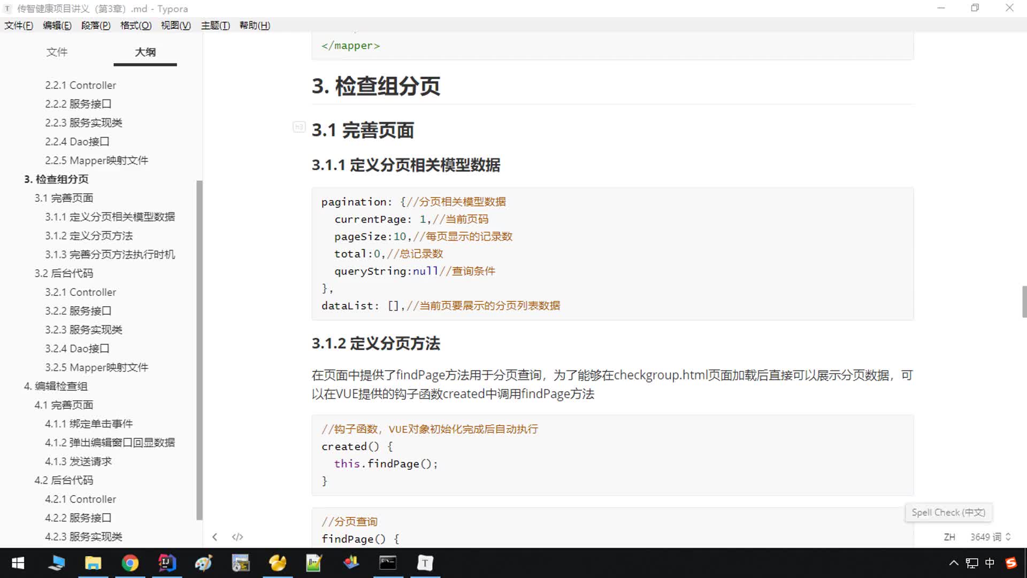
Task: Expand word count 3649 词 details
Action: pos(990,537)
